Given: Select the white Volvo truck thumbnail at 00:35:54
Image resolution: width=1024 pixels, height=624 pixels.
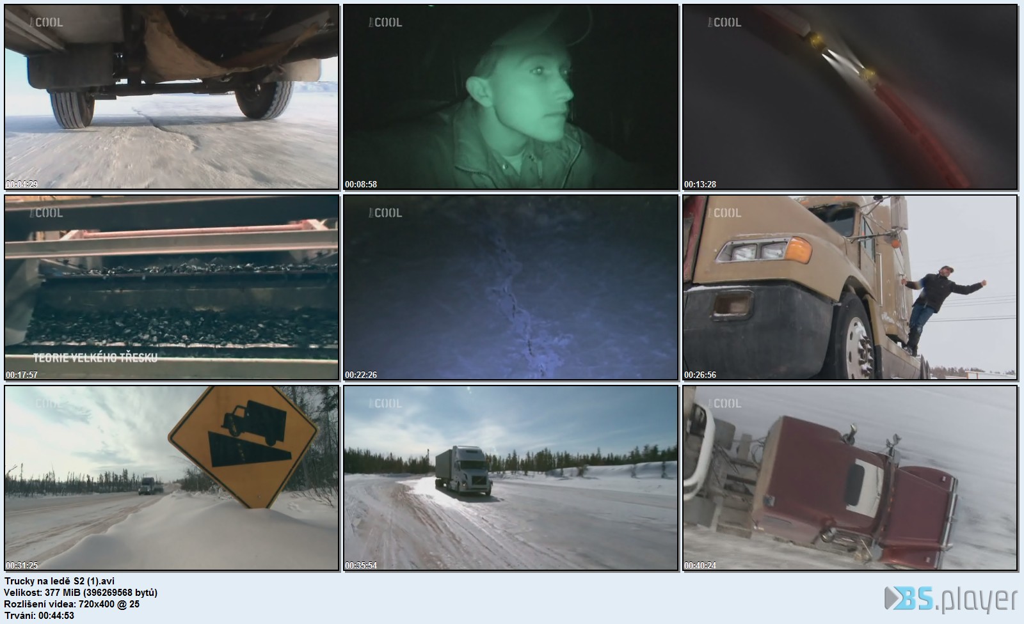Looking at the screenshot, I should 511,478.
